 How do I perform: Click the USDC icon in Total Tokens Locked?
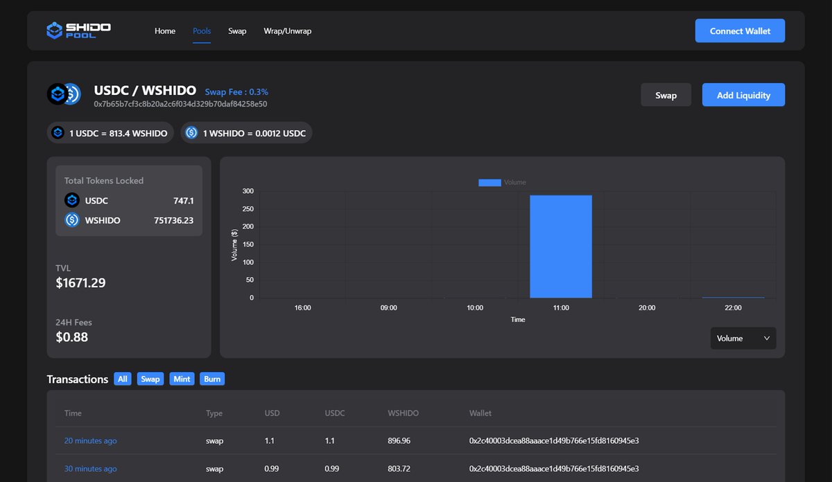72,200
